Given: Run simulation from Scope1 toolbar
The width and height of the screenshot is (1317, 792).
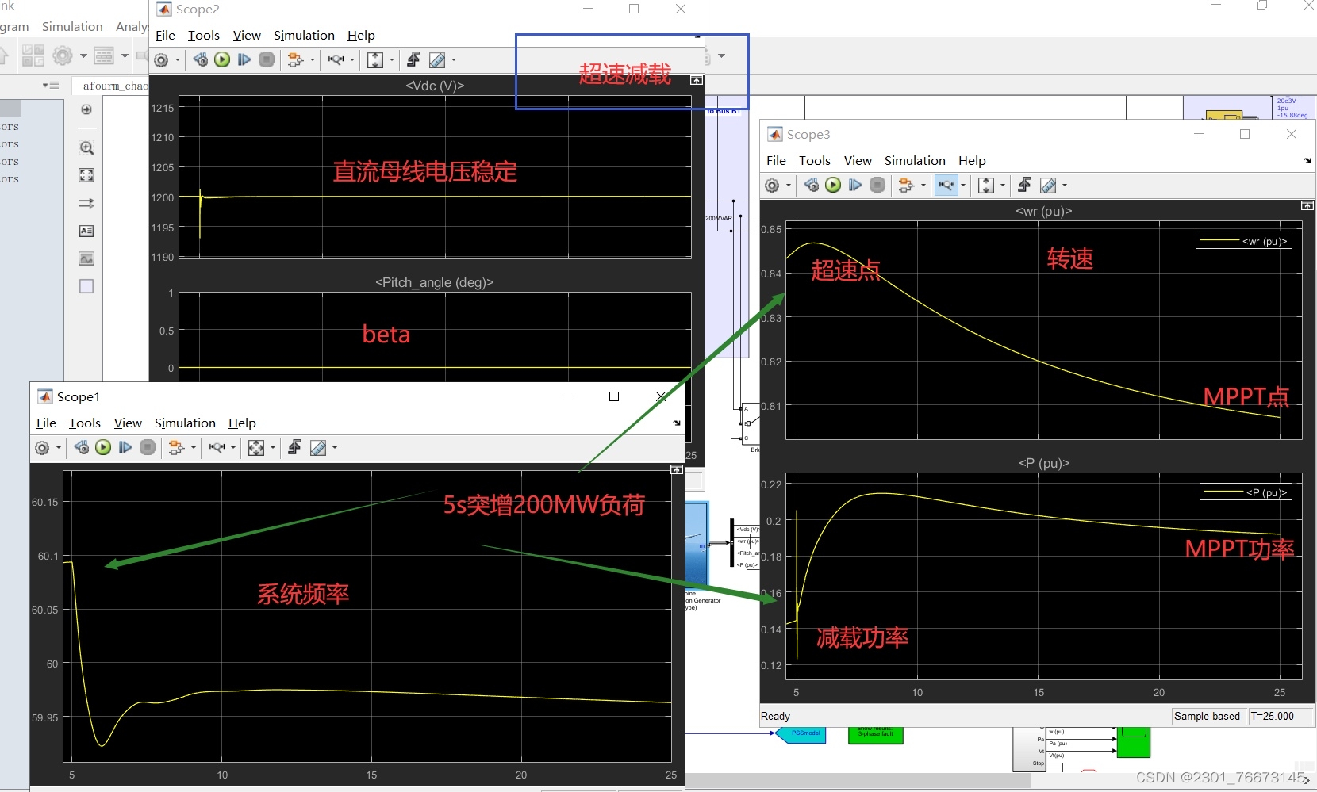Looking at the screenshot, I should tap(103, 448).
